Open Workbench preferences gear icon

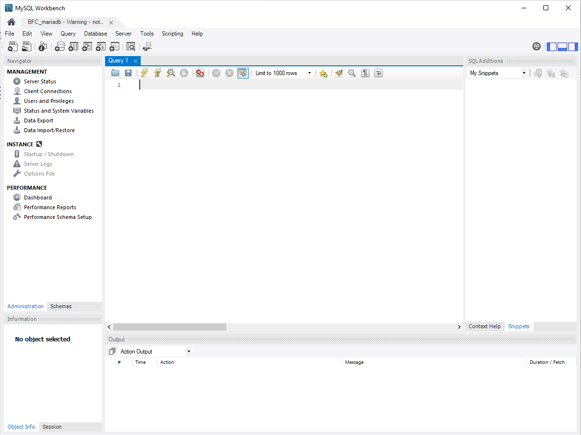(x=537, y=47)
